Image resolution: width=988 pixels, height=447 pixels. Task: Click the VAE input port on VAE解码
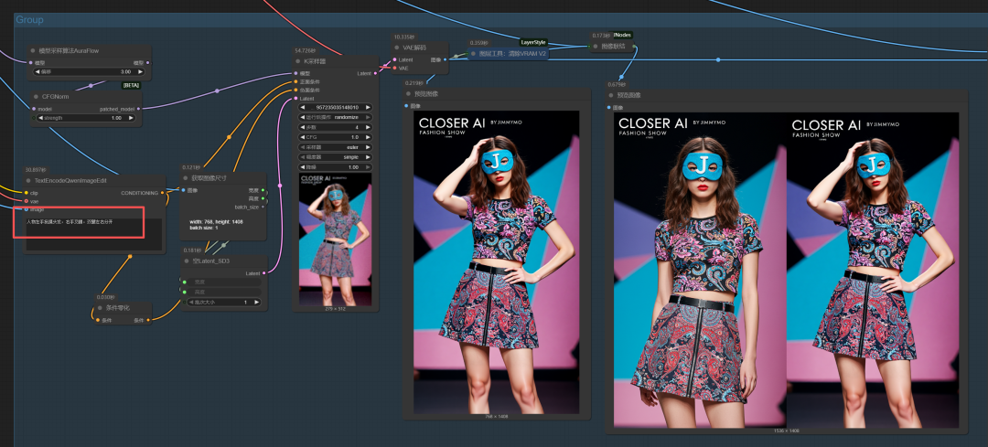[x=394, y=68]
